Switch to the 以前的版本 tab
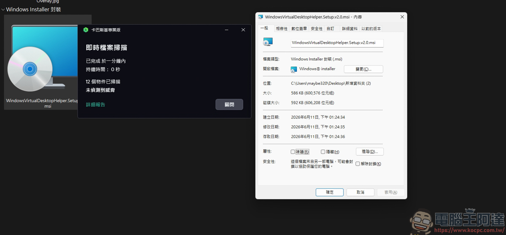The height and width of the screenshot is (235, 506). click(x=371, y=29)
